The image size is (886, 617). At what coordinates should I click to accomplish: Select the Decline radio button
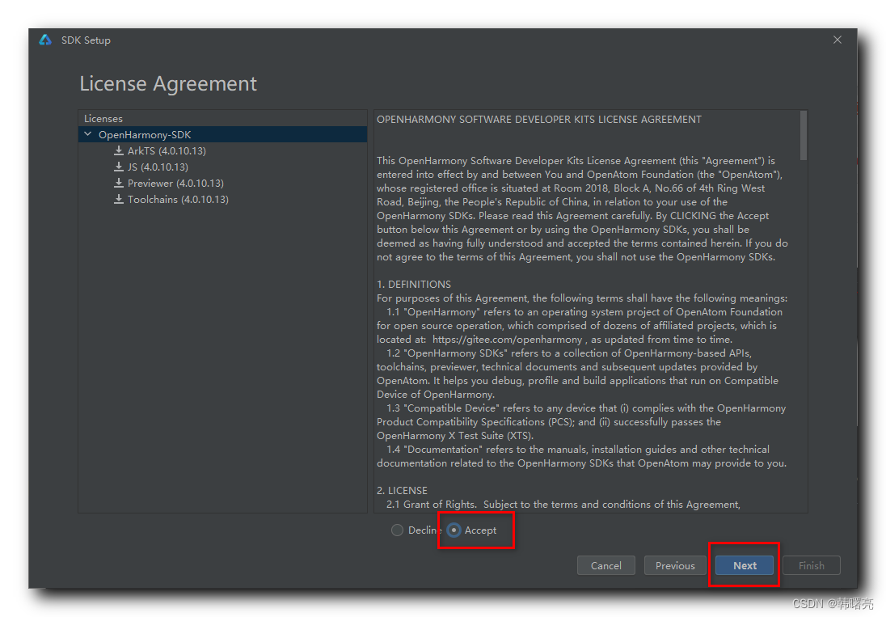(x=397, y=530)
